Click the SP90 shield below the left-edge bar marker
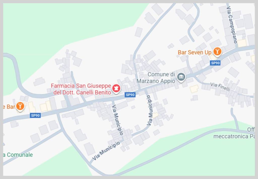Image resolution: width=258 pixels, height=179 pixels. [35, 115]
